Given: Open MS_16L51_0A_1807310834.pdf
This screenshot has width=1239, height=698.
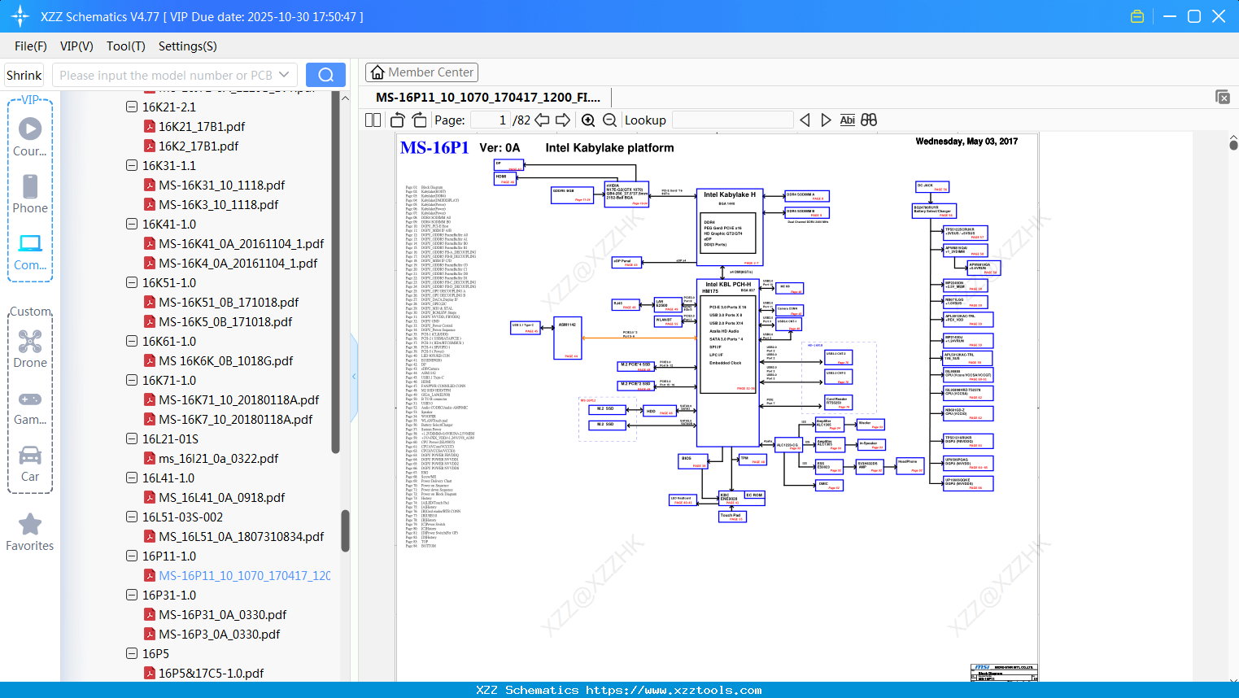Looking at the screenshot, I should coord(242,536).
